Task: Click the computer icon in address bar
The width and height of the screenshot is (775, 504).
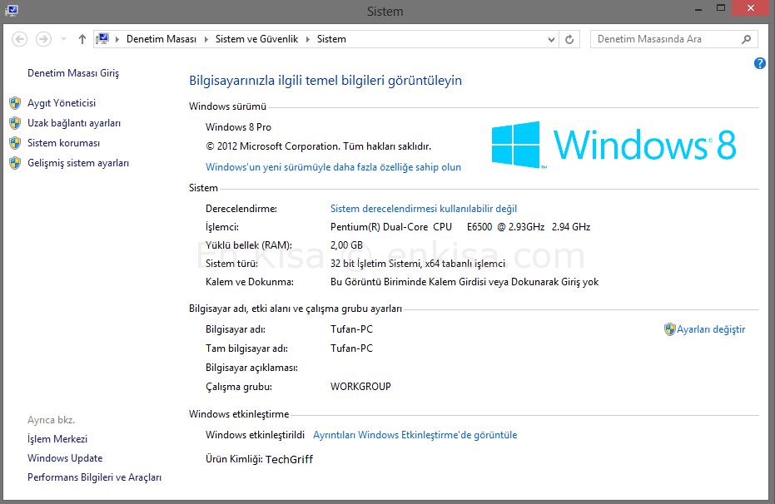Action: tap(102, 38)
